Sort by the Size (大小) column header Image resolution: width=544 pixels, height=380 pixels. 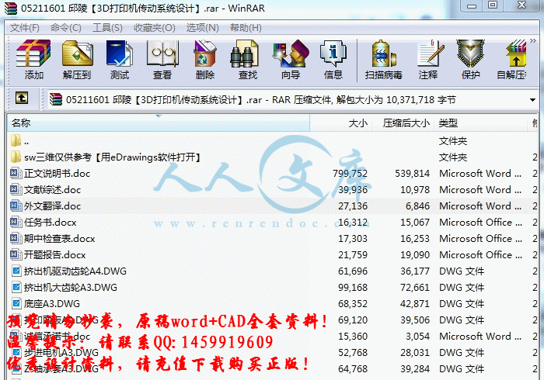click(340, 123)
